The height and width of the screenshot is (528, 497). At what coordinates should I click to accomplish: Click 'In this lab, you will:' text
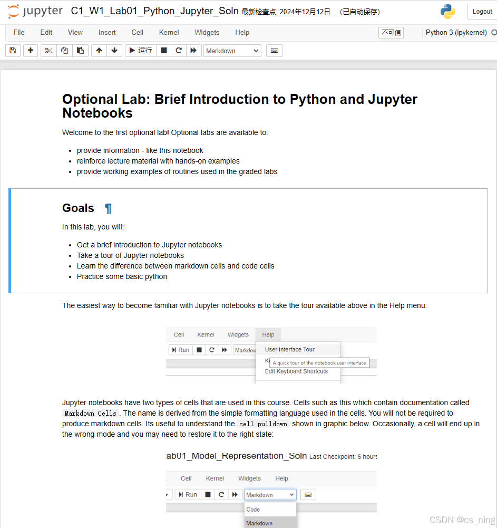(x=93, y=227)
